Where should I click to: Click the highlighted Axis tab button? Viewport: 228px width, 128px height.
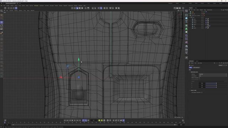pos(191,68)
